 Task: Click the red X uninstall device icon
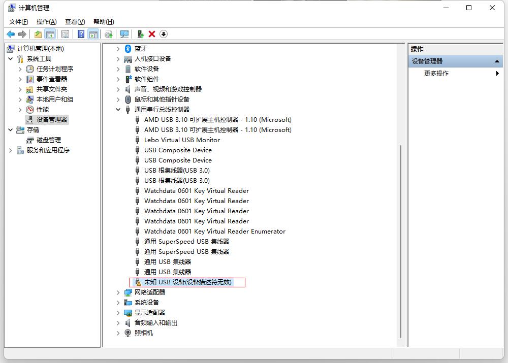[x=152, y=34]
